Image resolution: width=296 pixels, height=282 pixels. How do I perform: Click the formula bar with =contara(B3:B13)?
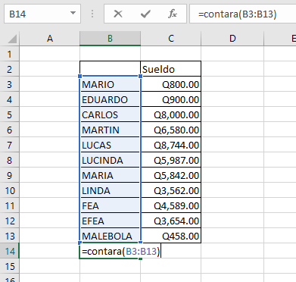(243, 14)
